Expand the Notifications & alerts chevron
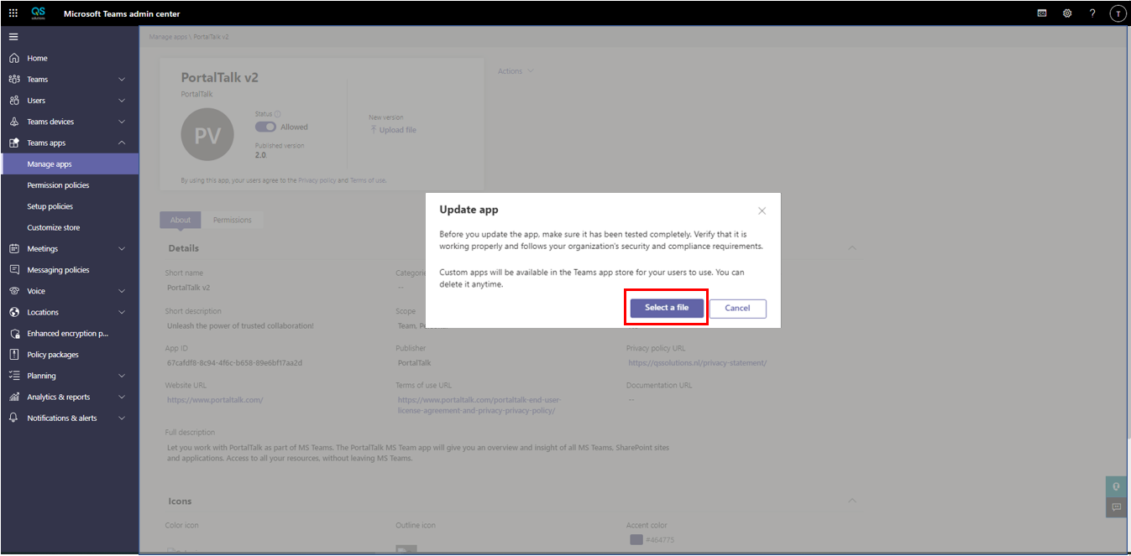 [x=122, y=418]
